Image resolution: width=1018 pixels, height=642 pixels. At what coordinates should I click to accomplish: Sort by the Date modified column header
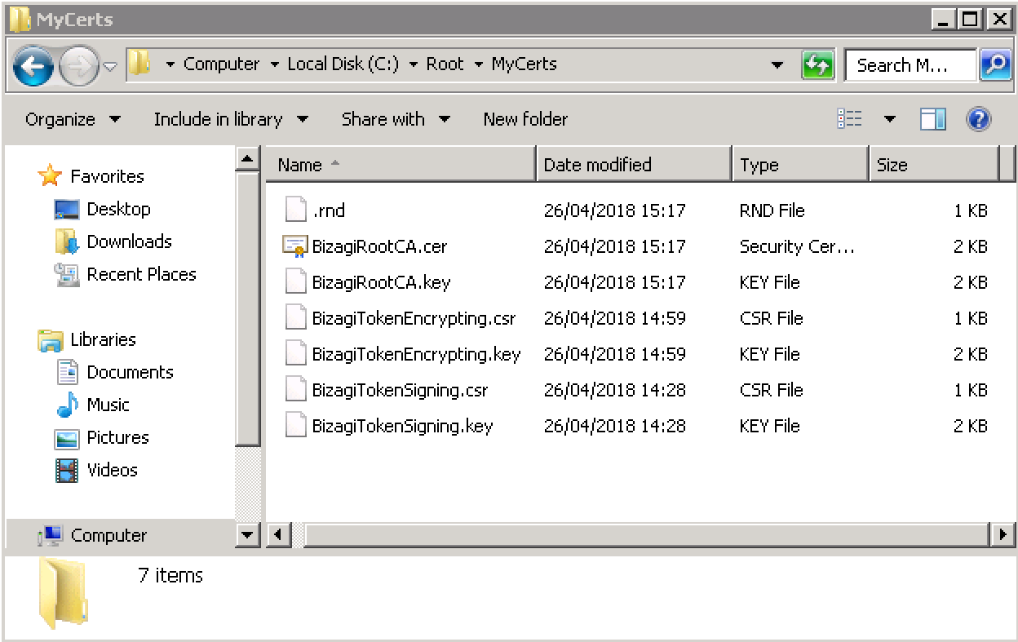[x=634, y=165]
